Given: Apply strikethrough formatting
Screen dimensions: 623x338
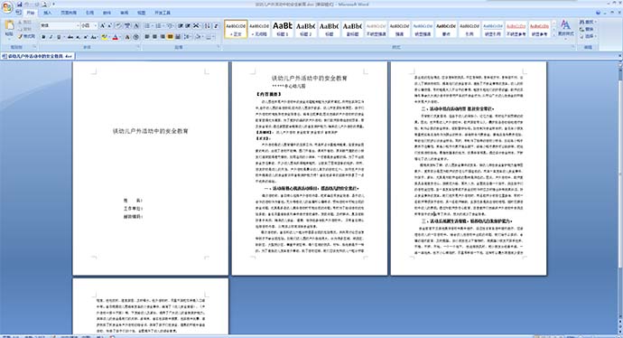Looking at the screenshot, I should click(x=70, y=37).
